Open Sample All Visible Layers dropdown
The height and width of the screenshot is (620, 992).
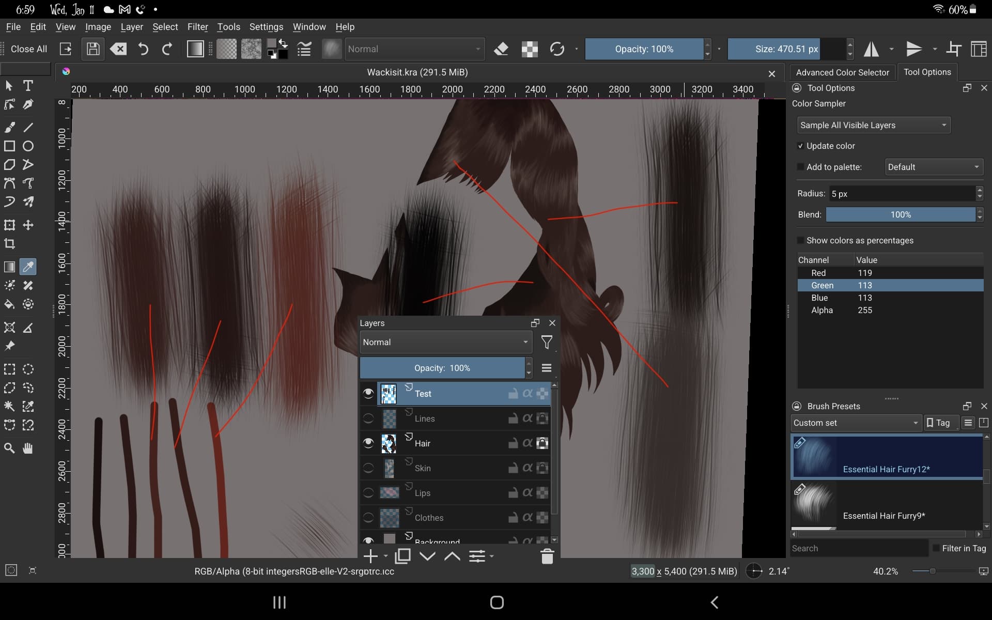point(873,125)
